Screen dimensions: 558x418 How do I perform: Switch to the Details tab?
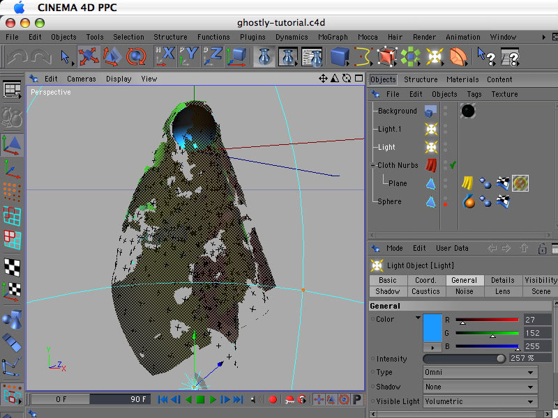(x=502, y=280)
